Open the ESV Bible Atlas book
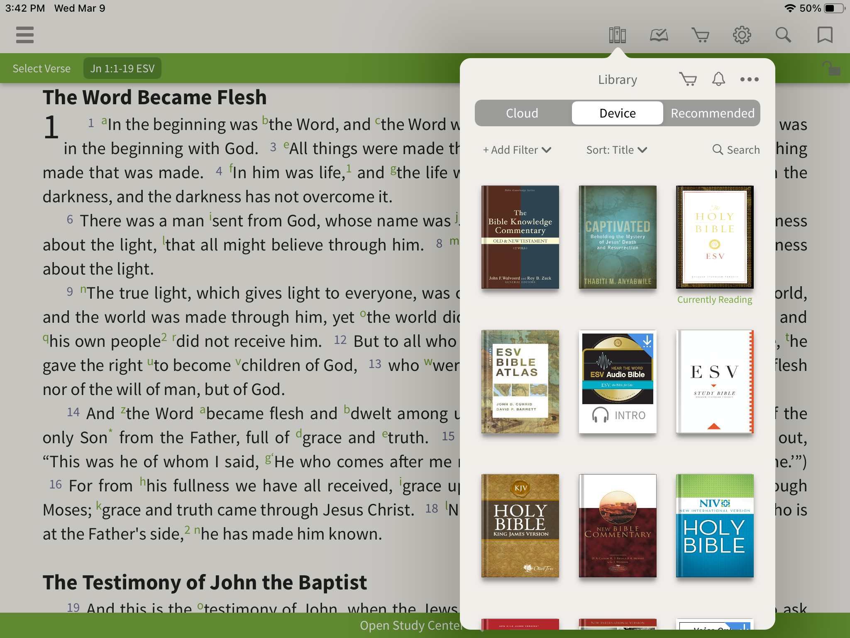850x638 pixels. pos(520,381)
